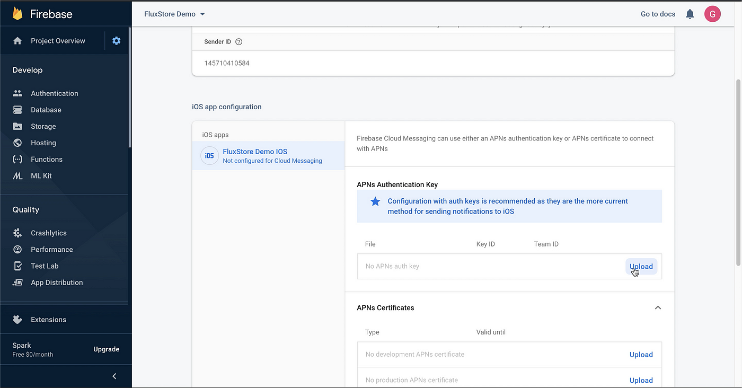Open Performance in the sidebar
Screen dimensions: 742x388
point(51,249)
